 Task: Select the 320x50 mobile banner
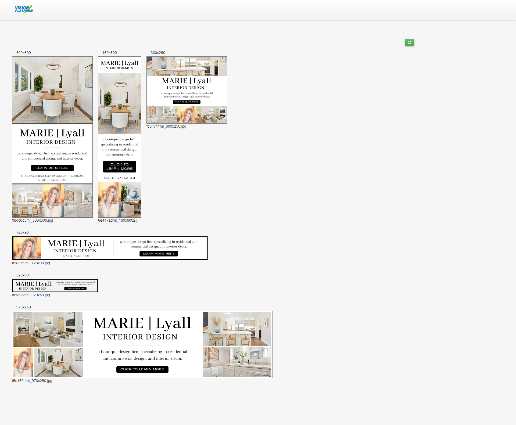(x=55, y=286)
